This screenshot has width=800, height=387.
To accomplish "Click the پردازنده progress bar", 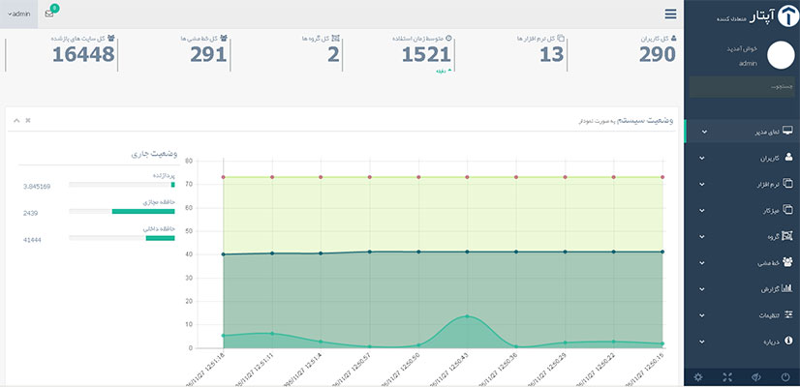I will 122,185.
